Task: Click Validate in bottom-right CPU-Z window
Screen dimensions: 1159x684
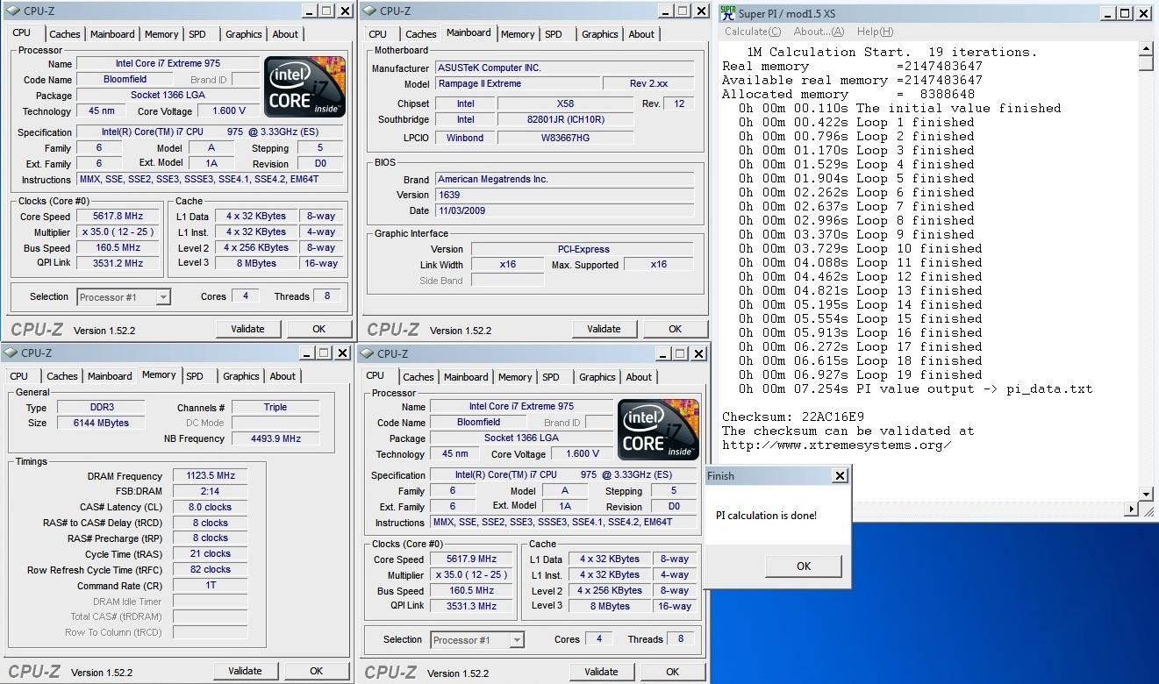Action: [x=601, y=672]
